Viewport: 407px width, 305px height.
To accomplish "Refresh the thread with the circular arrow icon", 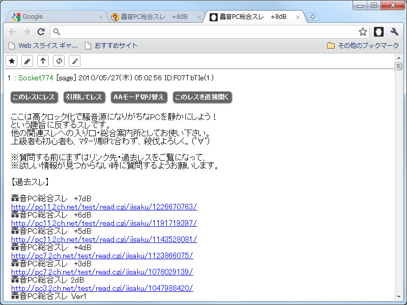I will point(59,60).
